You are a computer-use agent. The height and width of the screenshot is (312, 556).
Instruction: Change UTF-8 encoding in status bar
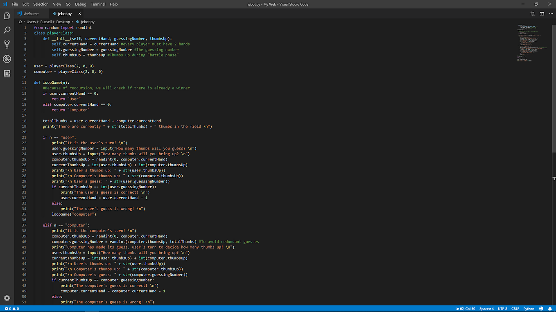click(502, 309)
